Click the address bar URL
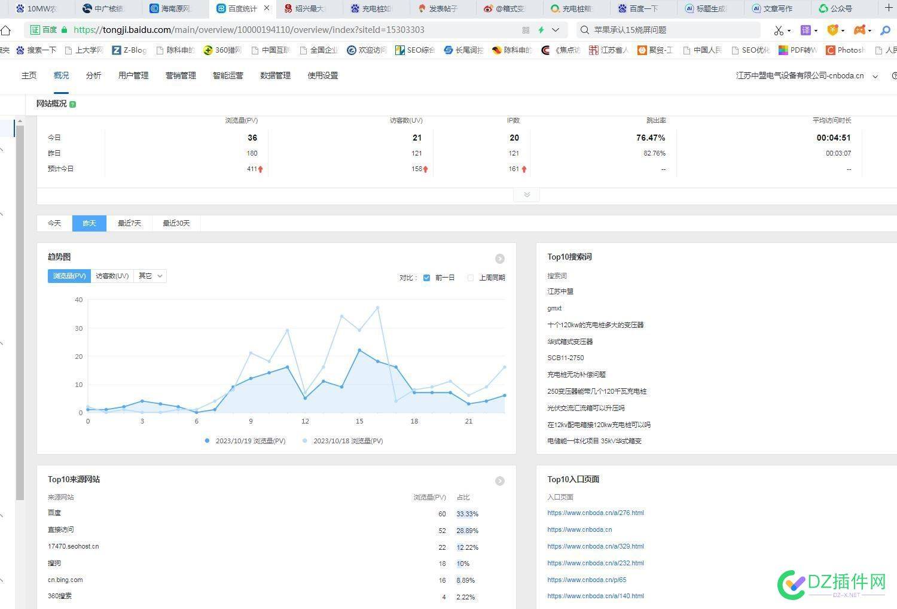Image resolution: width=897 pixels, height=609 pixels. coord(249,30)
